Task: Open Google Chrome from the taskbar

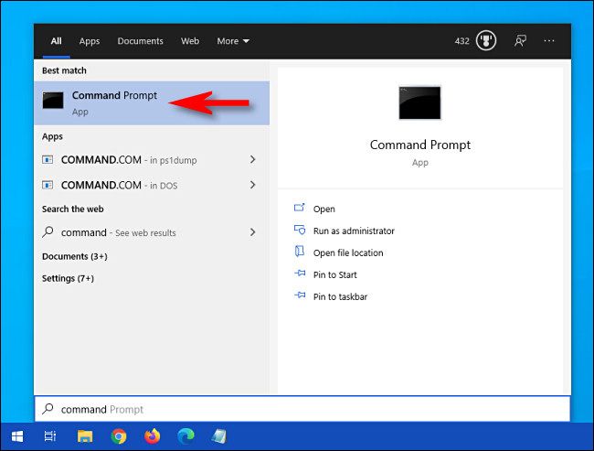Action: pyautogui.click(x=119, y=436)
